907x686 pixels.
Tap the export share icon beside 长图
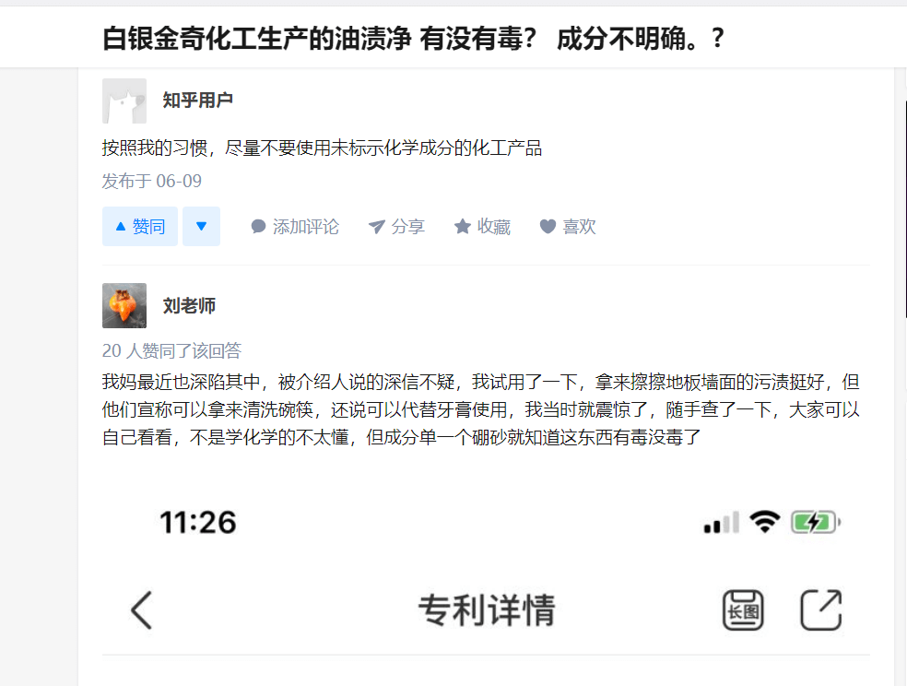click(820, 609)
